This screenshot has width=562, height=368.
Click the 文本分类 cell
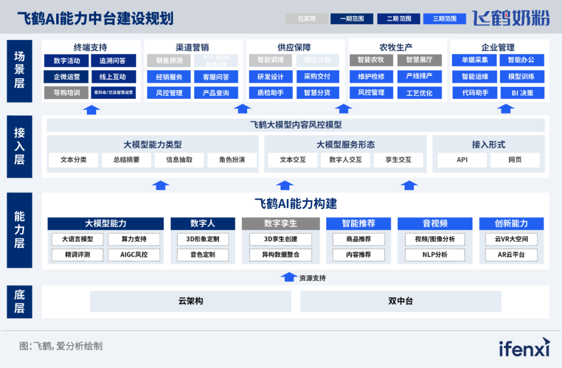click(73, 160)
